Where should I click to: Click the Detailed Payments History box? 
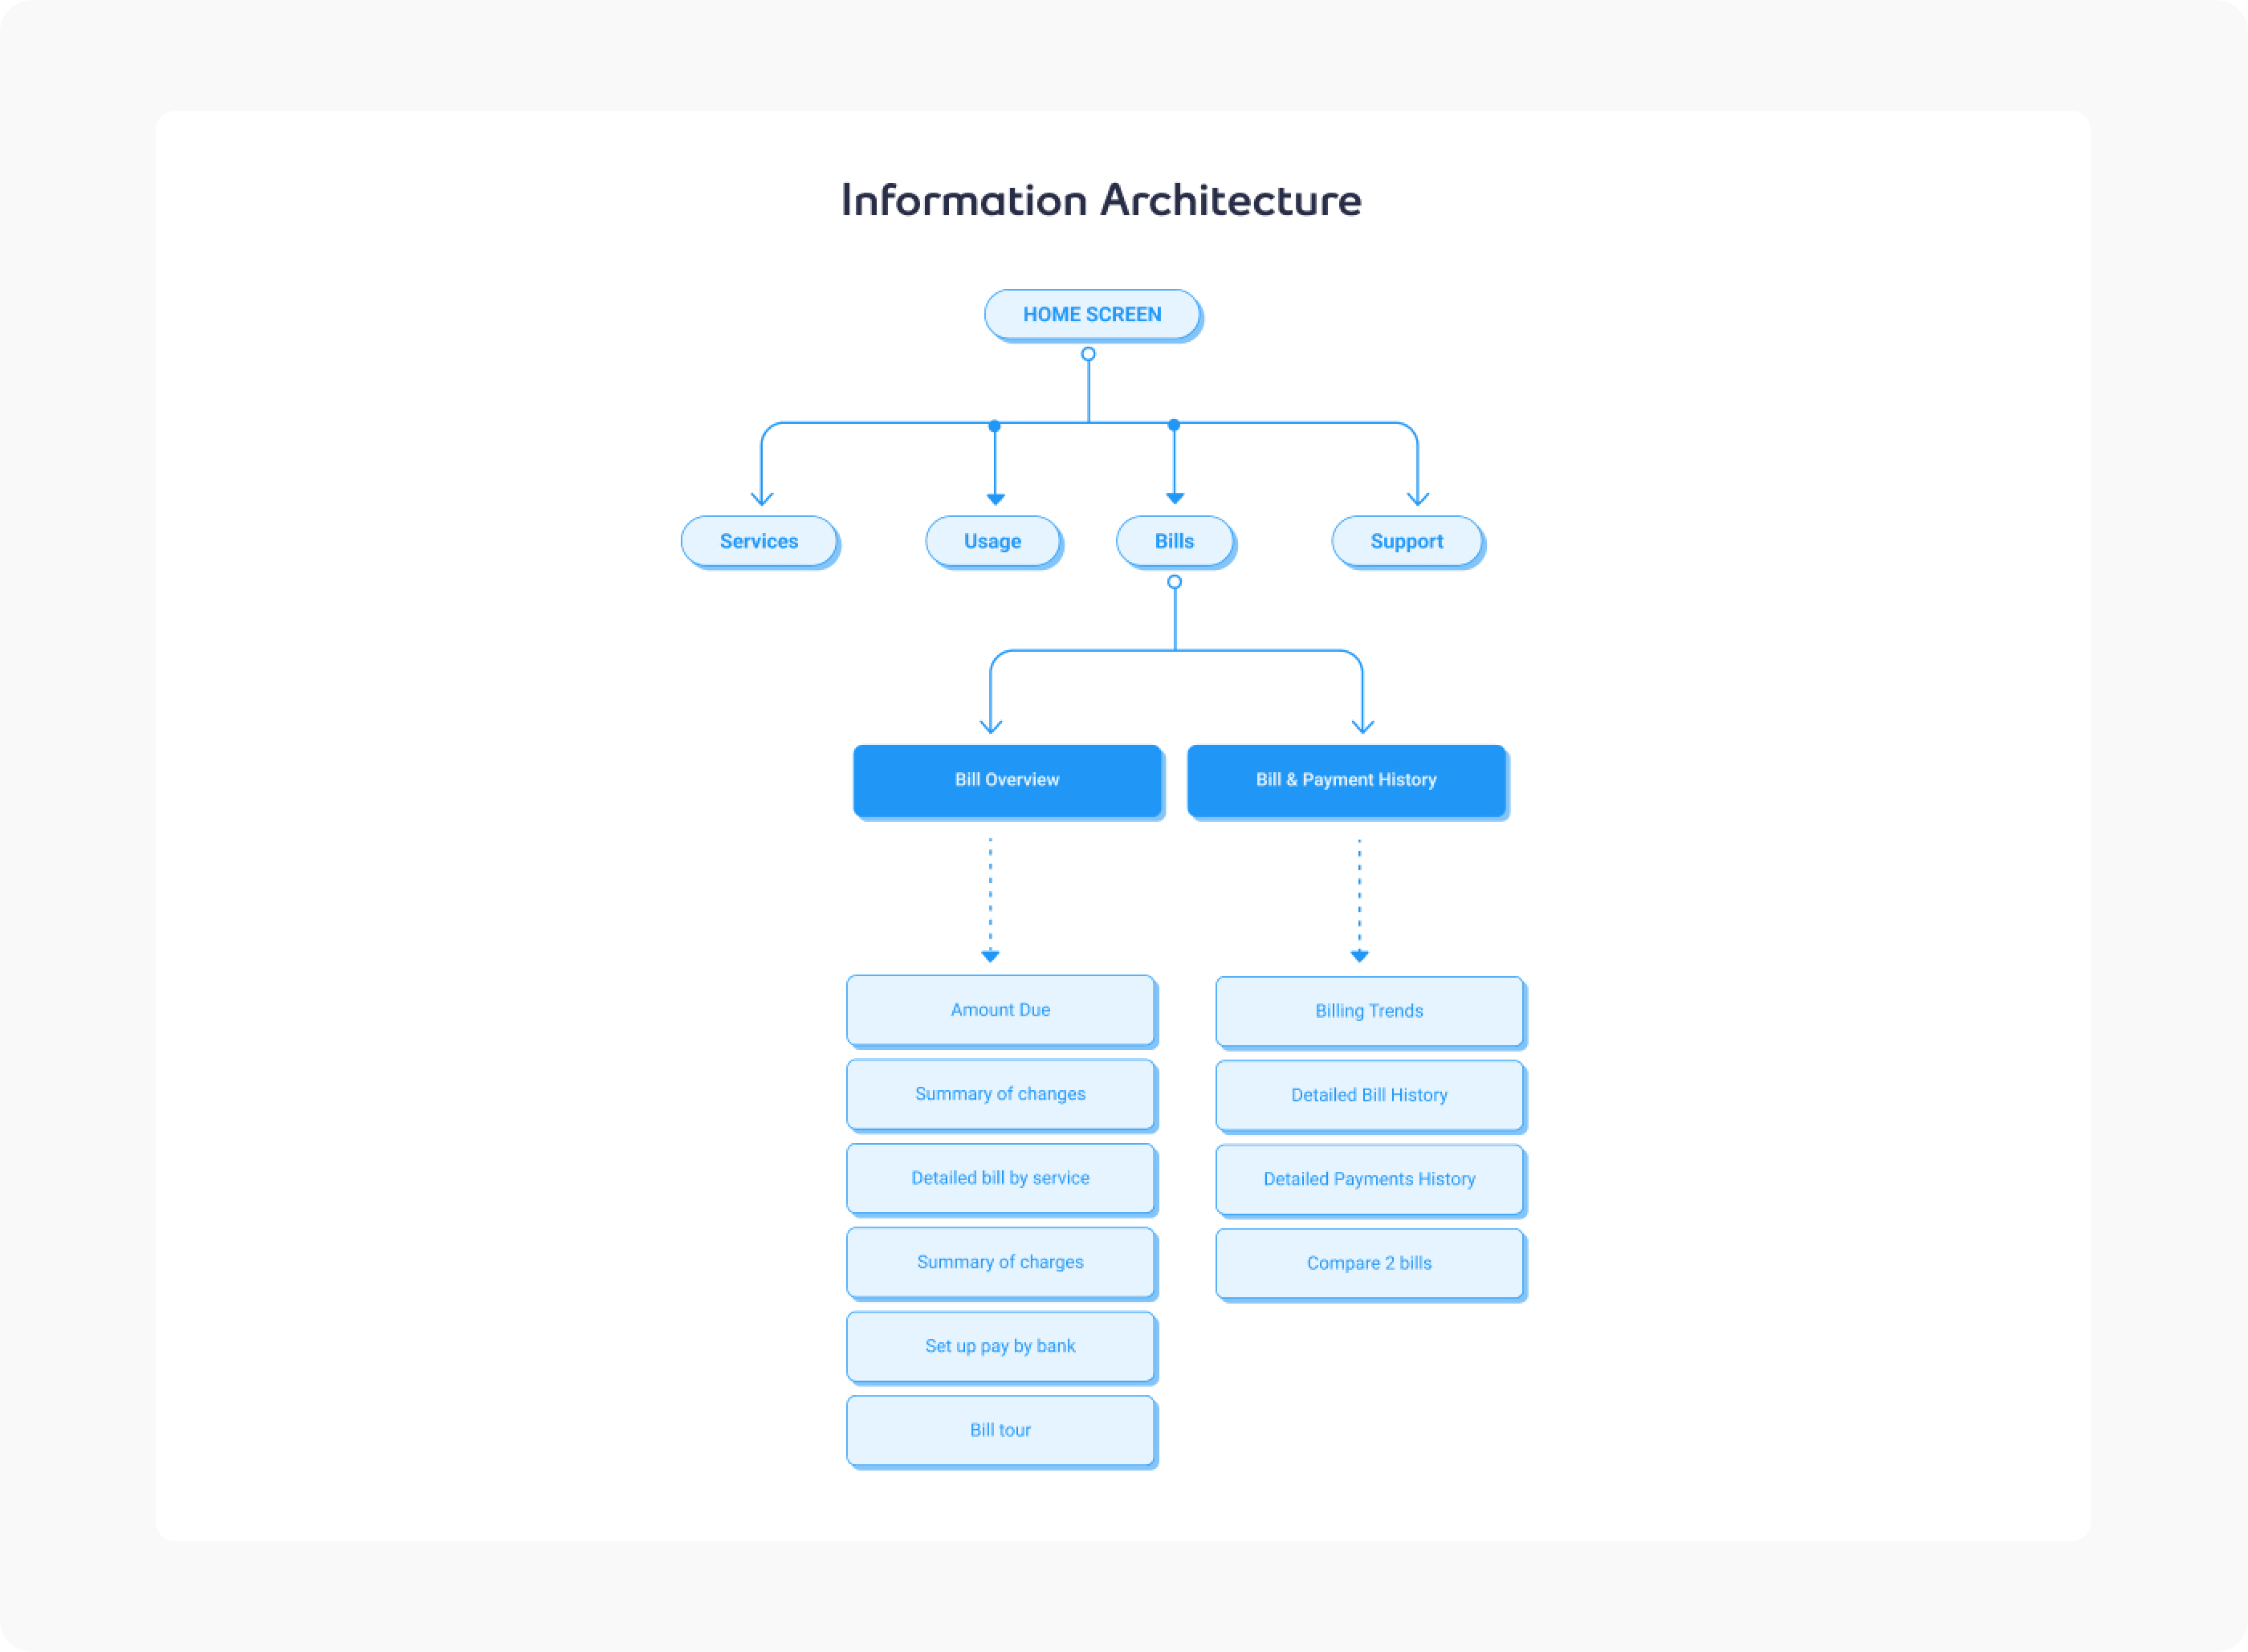tap(1369, 1179)
